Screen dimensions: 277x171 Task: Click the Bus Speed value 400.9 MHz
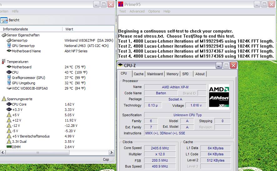point(160,166)
